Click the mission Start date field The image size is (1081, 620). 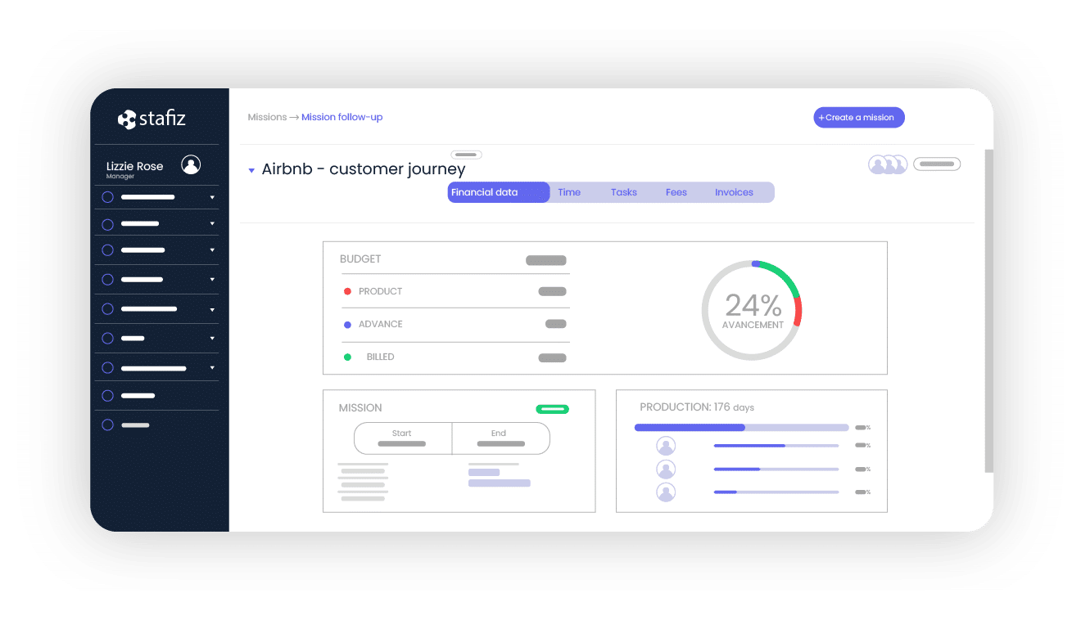(402, 438)
